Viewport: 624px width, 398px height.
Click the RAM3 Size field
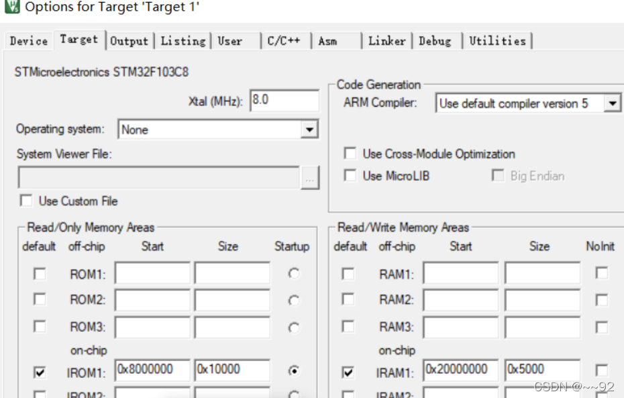[542, 327]
